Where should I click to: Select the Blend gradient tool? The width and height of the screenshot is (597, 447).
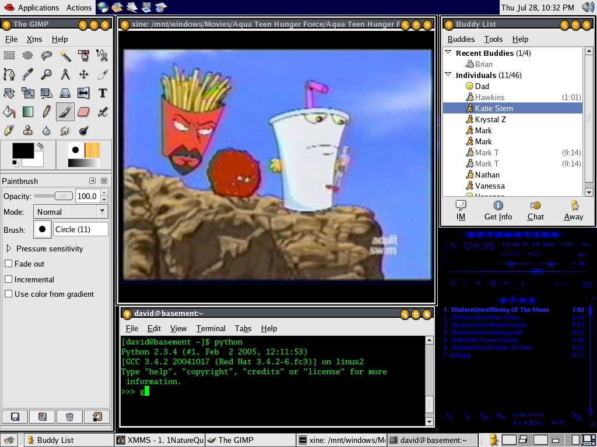coord(28,112)
